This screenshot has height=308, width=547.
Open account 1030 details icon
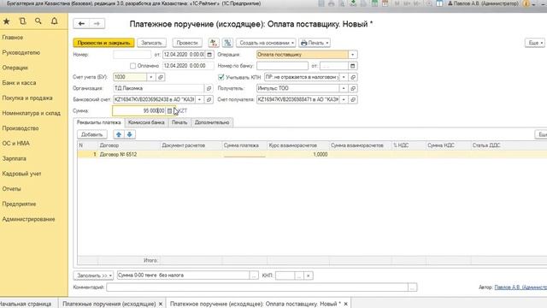161,77
